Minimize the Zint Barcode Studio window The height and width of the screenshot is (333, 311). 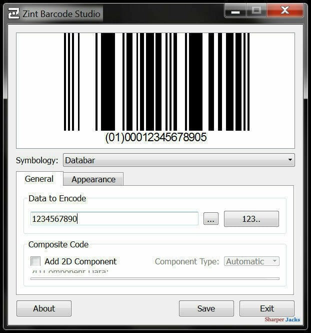click(x=235, y=11)
